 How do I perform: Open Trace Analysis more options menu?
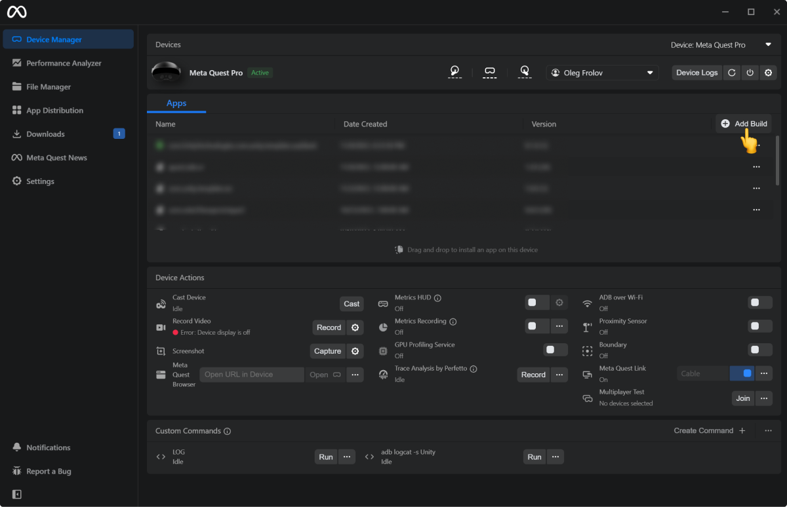[x=559, y=375]
